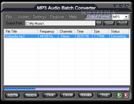Click the Open output folder button
The width and height of the screenshot is (134, 104).
click(109, 23)
